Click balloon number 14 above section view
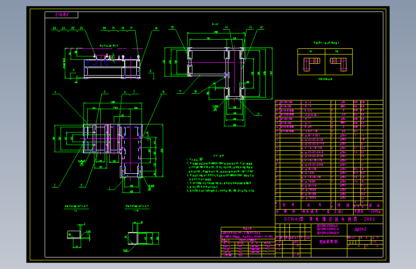 (x=226, y=27)
